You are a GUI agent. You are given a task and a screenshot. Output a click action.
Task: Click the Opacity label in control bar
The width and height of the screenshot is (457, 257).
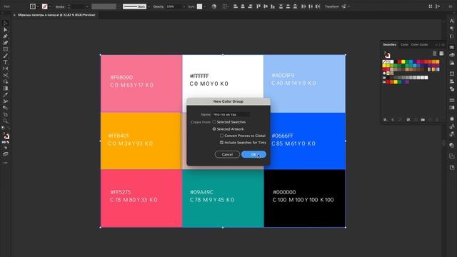(x=159, y=6)
